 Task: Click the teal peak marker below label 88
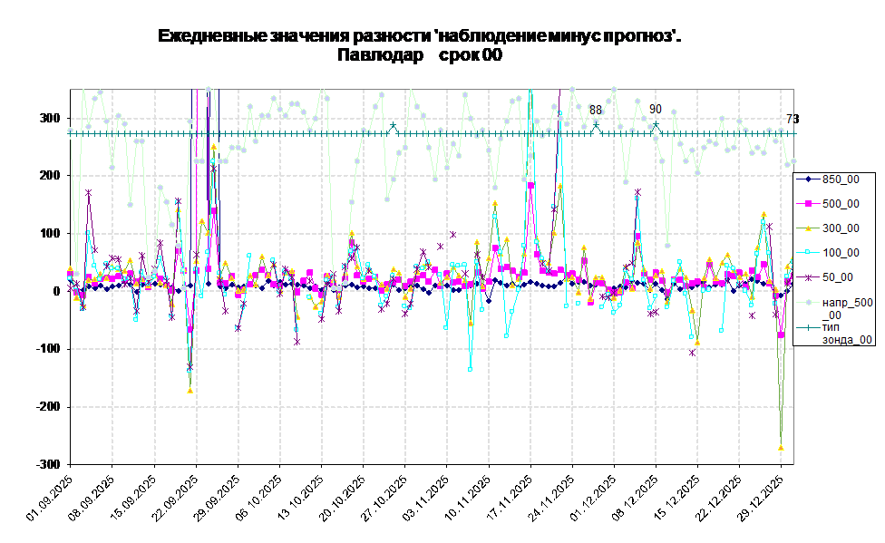click(596, 125)
